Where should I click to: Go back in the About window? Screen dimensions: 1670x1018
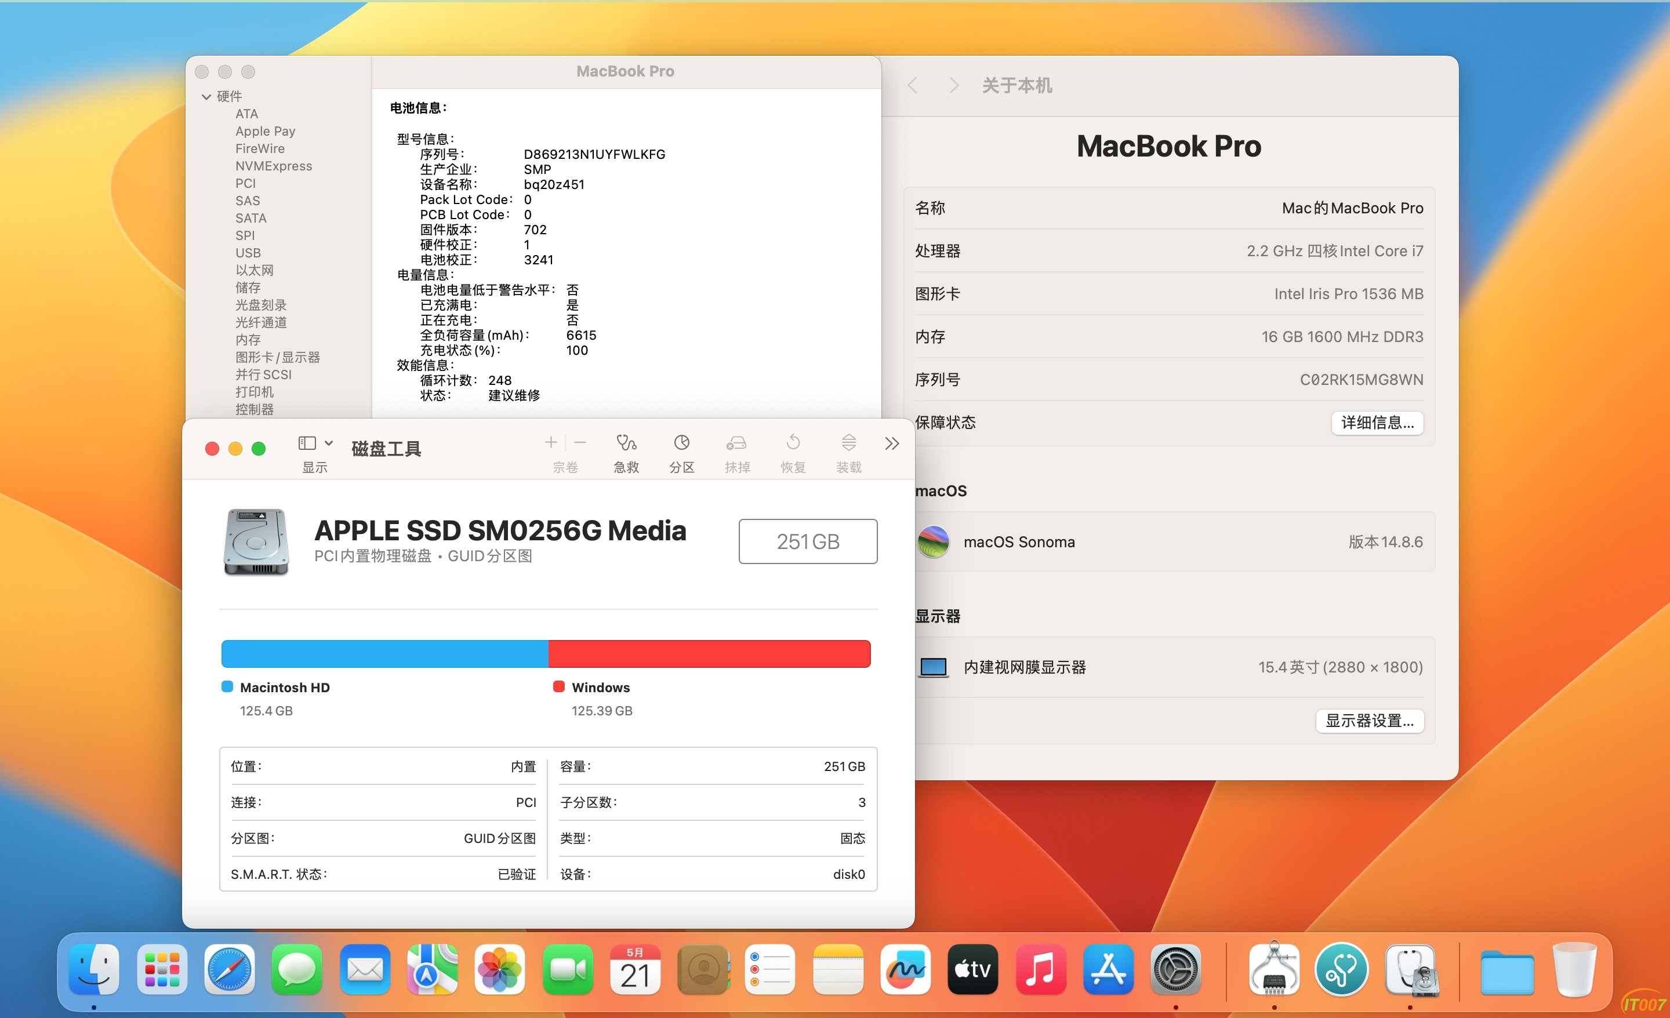coord(913,85)
